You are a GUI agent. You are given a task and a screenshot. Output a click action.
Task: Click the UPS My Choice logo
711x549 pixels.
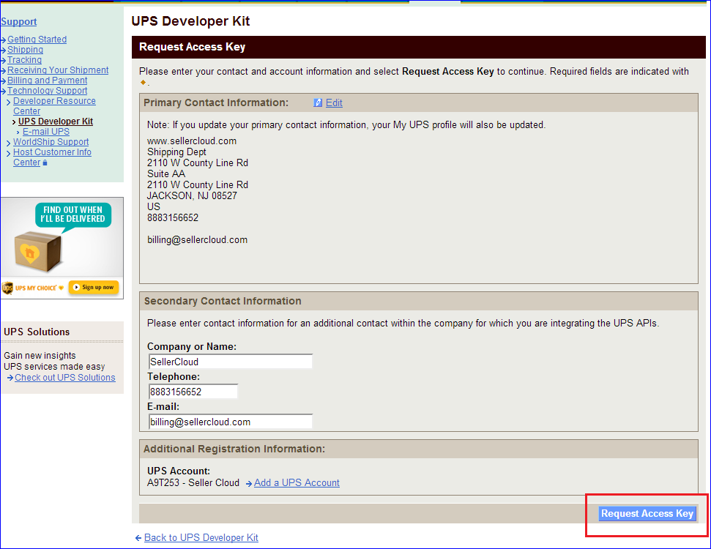click(x=33, y=288)
